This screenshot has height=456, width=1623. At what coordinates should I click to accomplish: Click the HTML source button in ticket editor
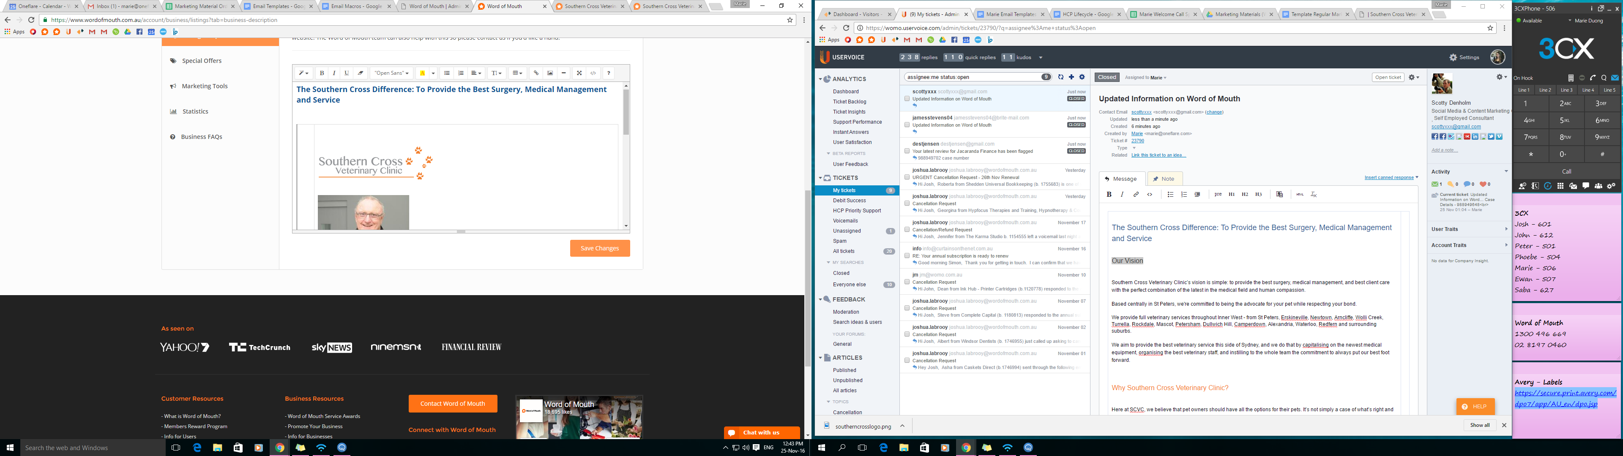(x=1300, y=195)
